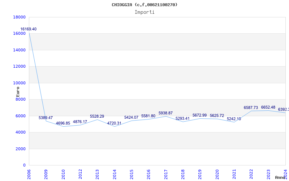289x181 pixels.
Task: Select the 2013 year label
Action: (97, 174)
